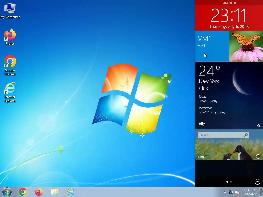Switch to first sidebar page dot
The image size is (263, 197).
(227, 182)
